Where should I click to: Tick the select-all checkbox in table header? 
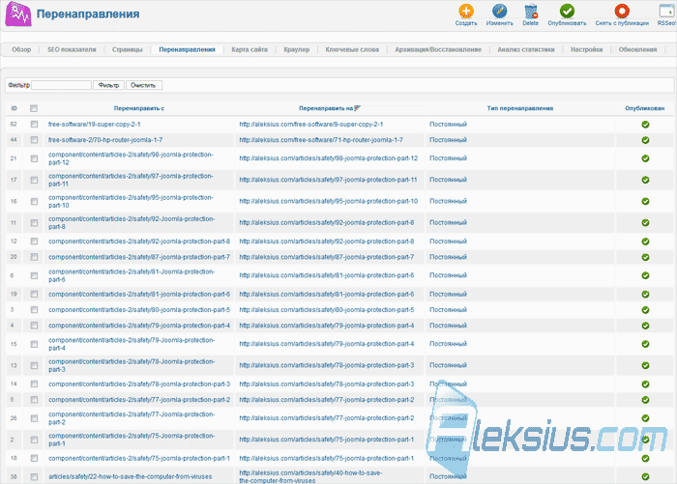(34, 109)
